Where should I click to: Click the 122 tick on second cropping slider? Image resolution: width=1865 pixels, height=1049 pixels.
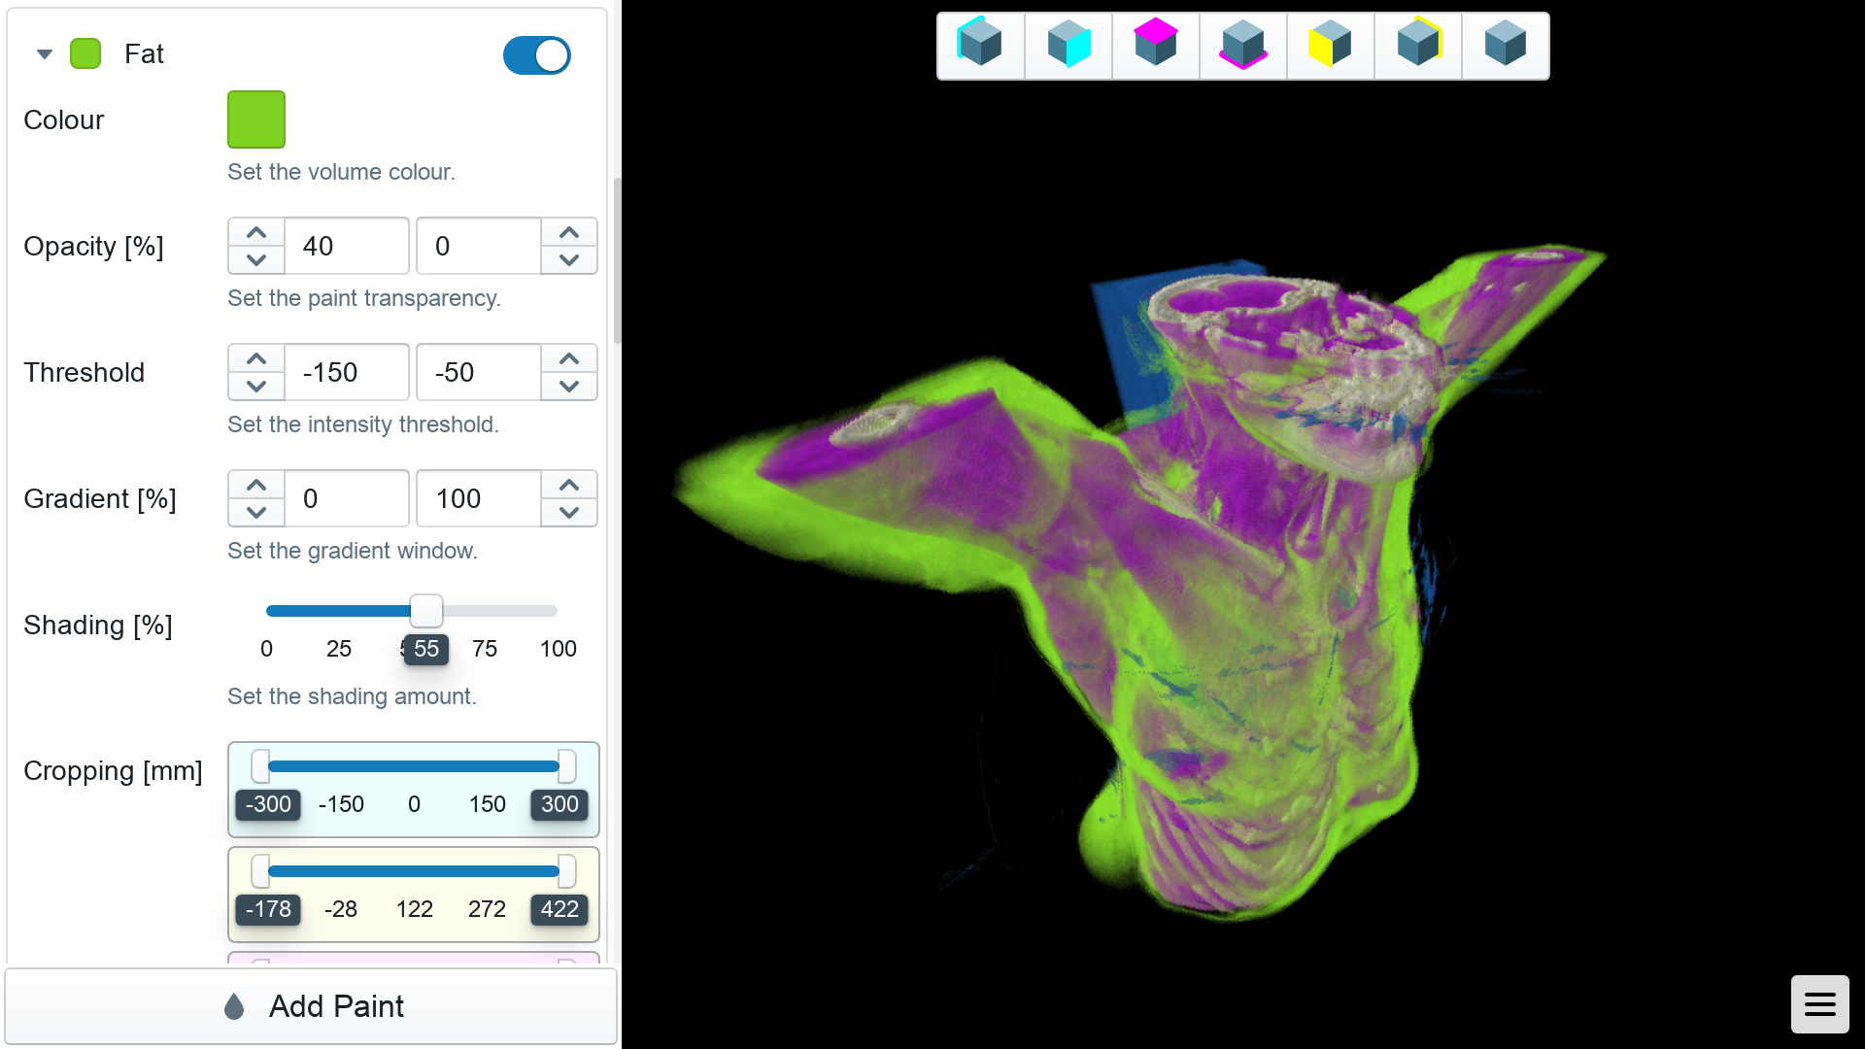415,909
